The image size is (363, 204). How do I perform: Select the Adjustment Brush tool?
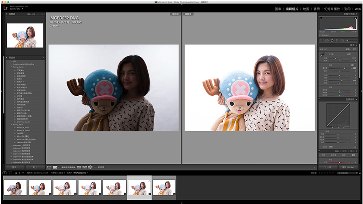click(x=352, y=41)
